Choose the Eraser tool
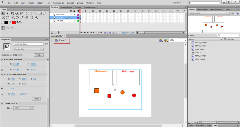Image resolution: width=241 pixels, height=127 pixels. (27, 18)
